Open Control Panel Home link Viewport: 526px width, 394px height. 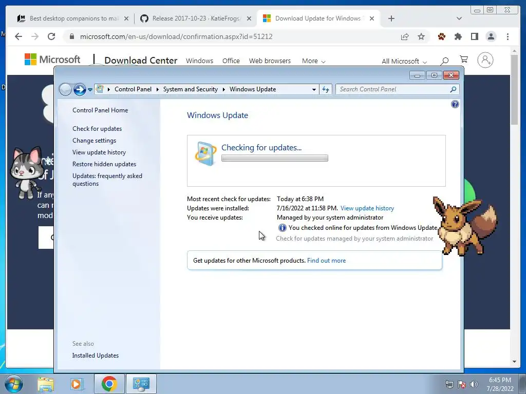[100, 110]
